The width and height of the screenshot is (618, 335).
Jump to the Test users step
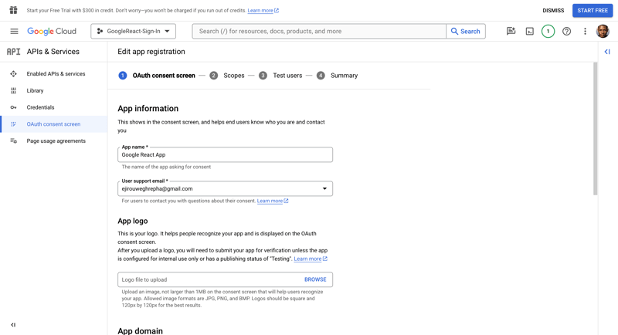[287, 75]
